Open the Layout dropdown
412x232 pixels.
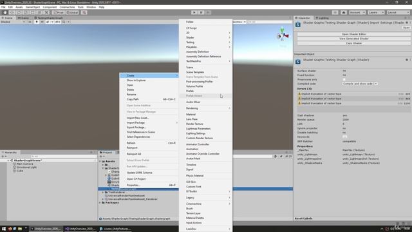tap(398, 12)
